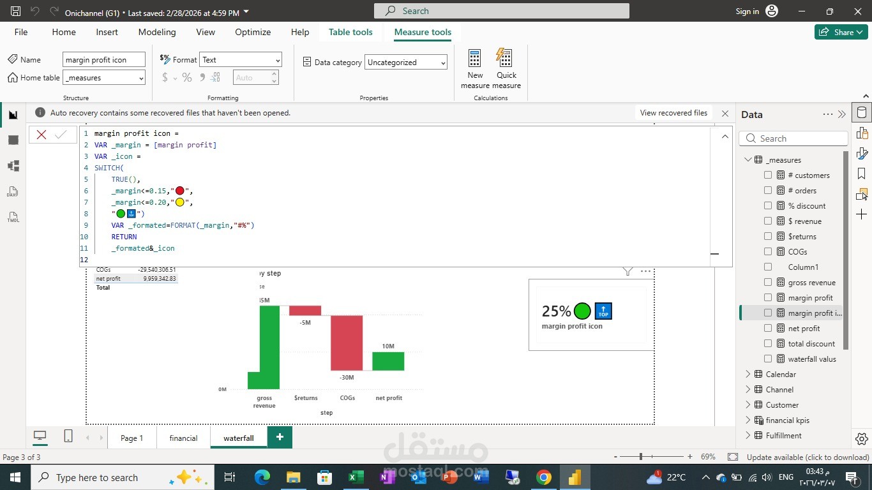
Task: Expand the Customer table
Action: click(748, 405)
